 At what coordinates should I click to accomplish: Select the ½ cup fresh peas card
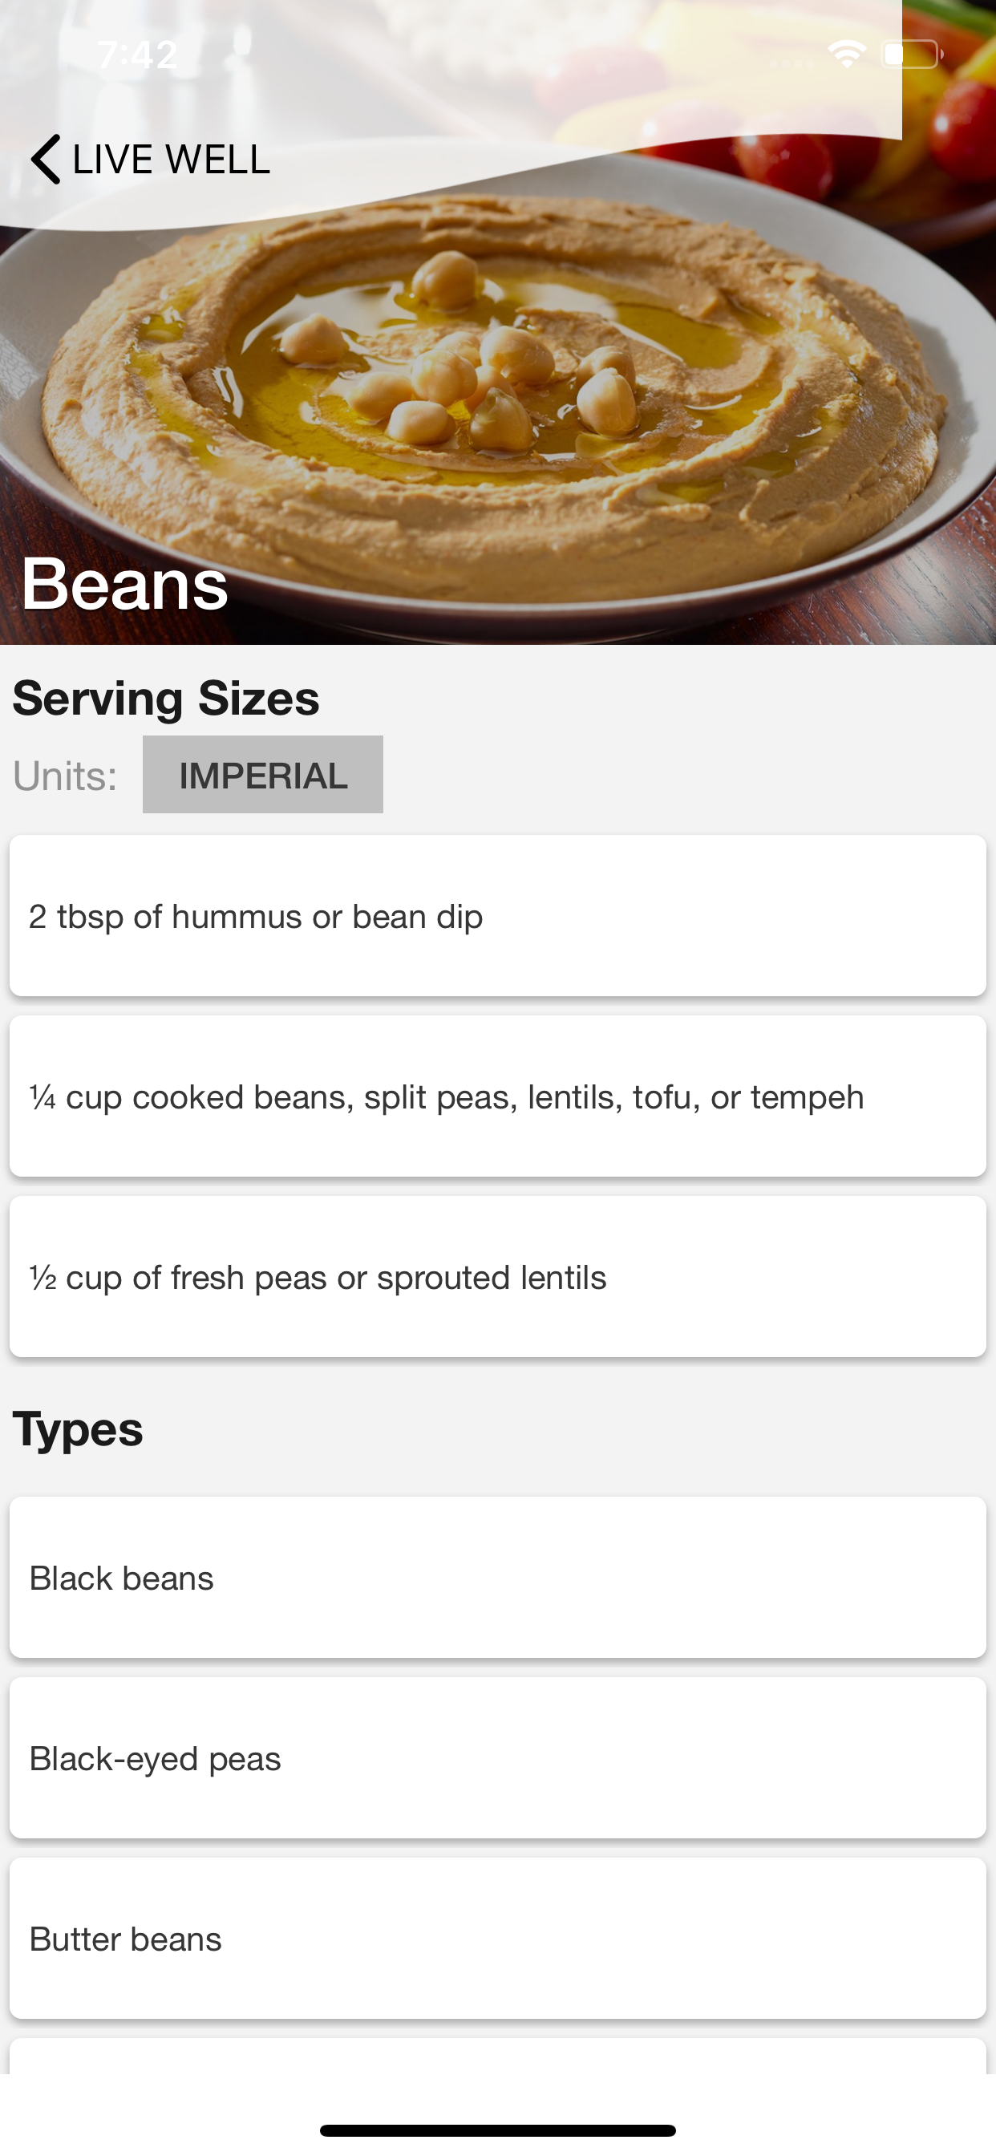pos(497,1277)
